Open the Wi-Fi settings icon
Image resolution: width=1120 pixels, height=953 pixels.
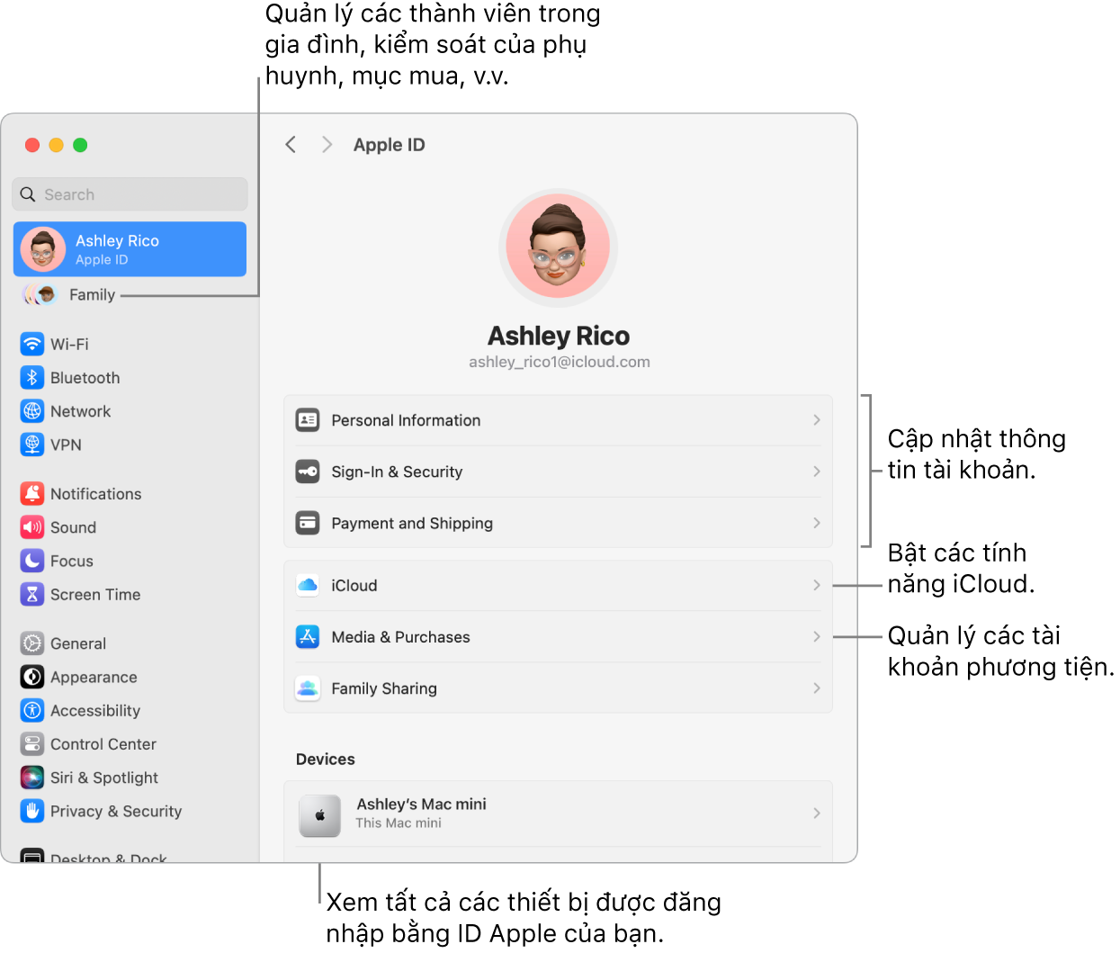[x=31, y=344]
